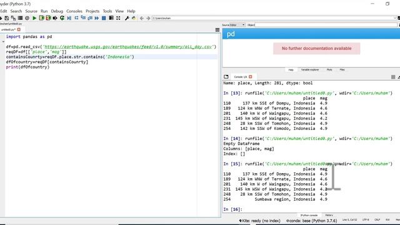Click the Object input field in Help
The width and height of the screenshot is (400, 225).
(x=326, y=25)
